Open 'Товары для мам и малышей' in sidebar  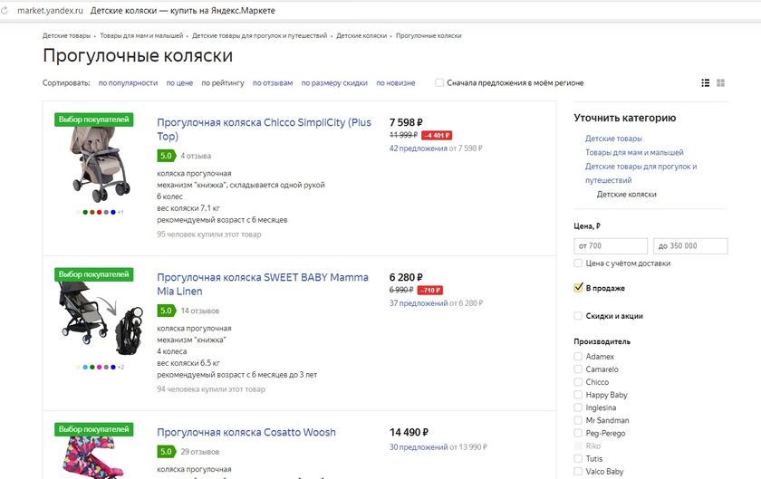pos(634,152)
